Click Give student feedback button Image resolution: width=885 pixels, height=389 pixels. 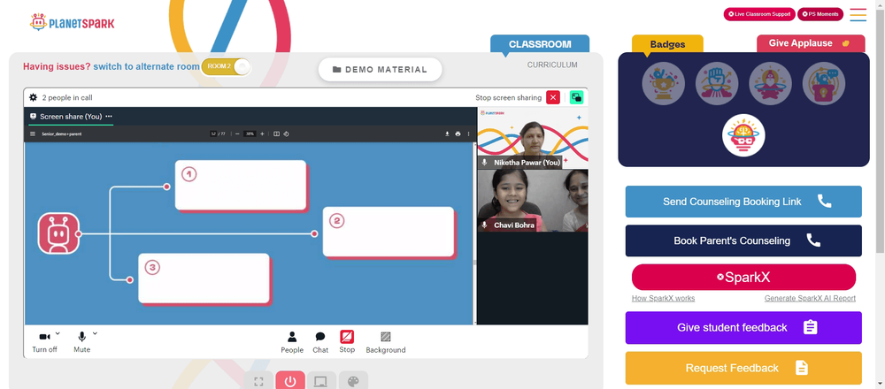tap(743, 327)
